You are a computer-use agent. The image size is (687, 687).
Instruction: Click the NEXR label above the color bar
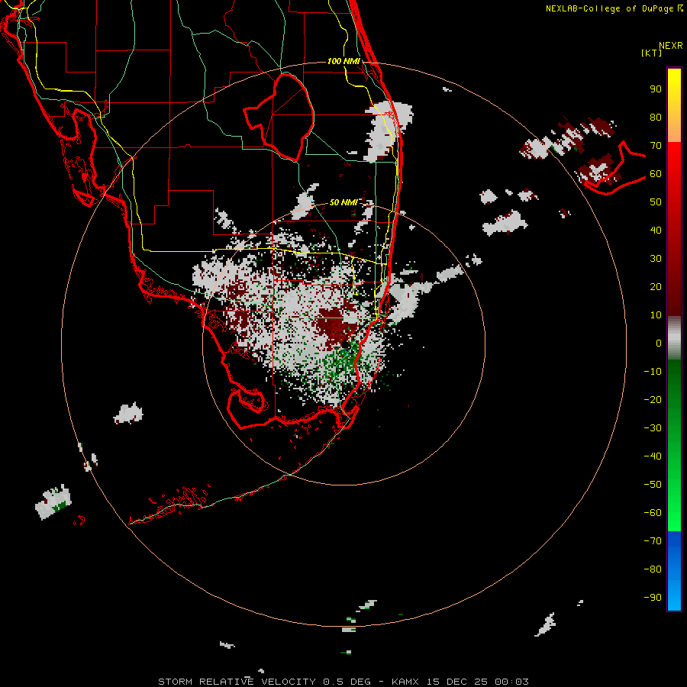pyautogui.click(x=671, y=46)
